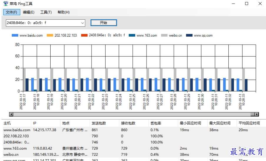
Task: Close the Ping tool window
Action: pyautogui.click(x=260, y=4)
